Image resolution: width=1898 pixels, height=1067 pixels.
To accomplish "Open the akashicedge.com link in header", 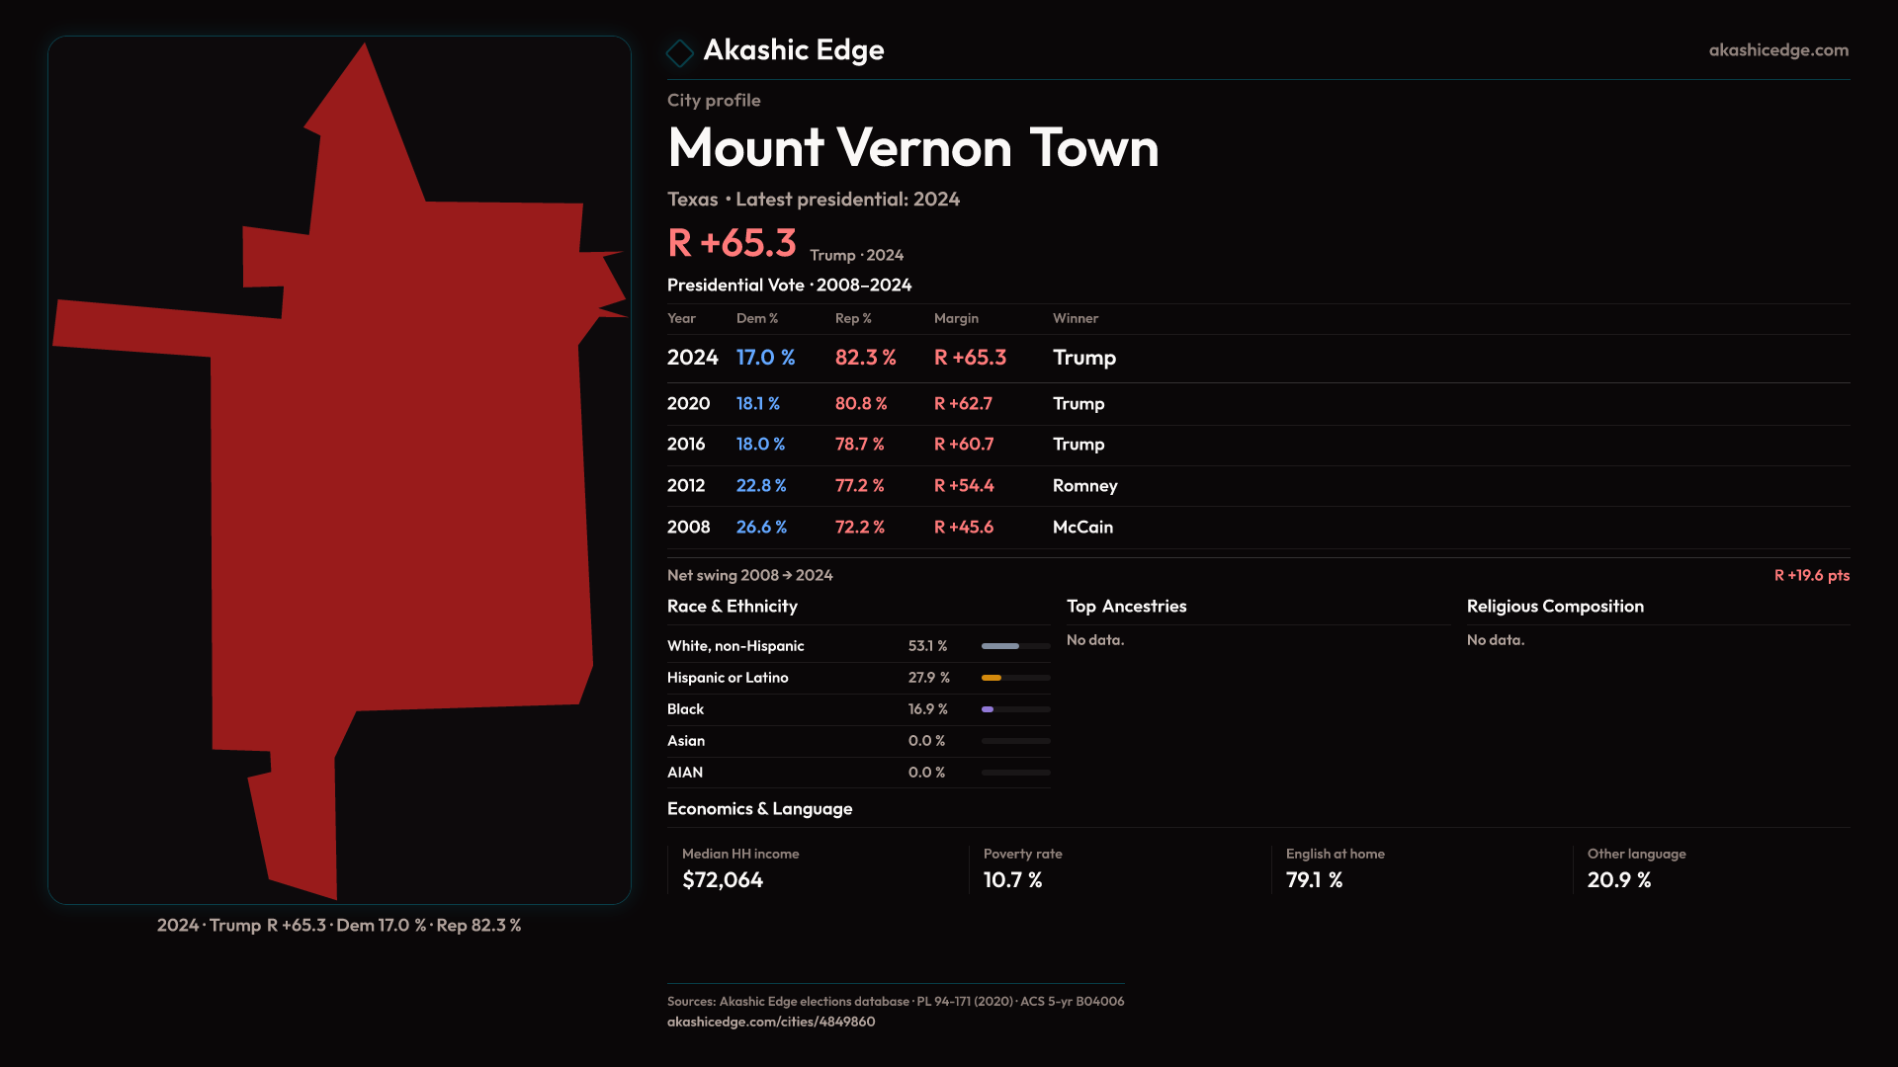I will click(1777, 50).
